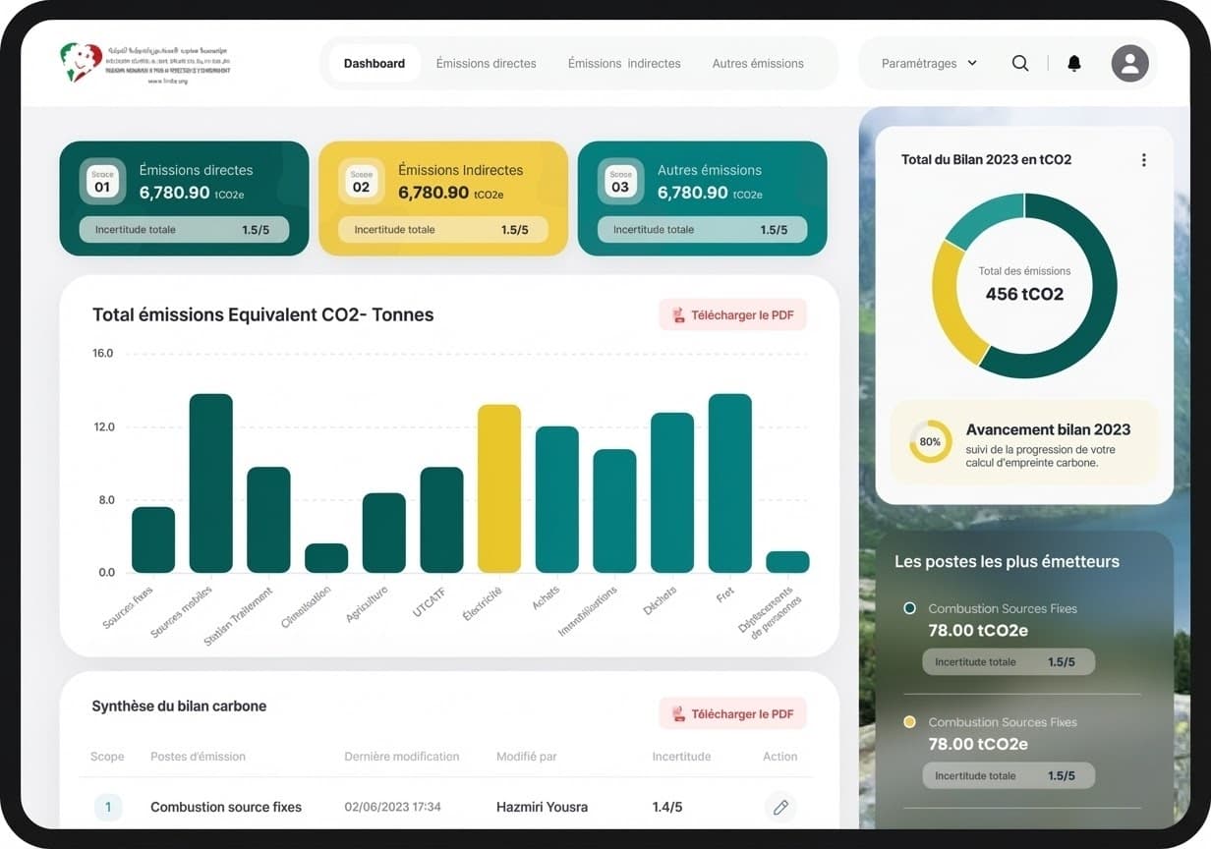Open the Émissions indirectes tab
The height and width of the screenshot is (849, 1211).
pos(624,63)
